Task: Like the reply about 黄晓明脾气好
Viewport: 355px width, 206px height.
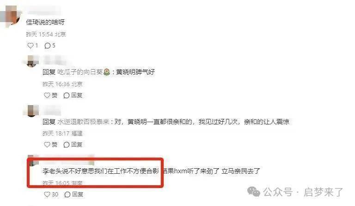Action: [47, 95]
